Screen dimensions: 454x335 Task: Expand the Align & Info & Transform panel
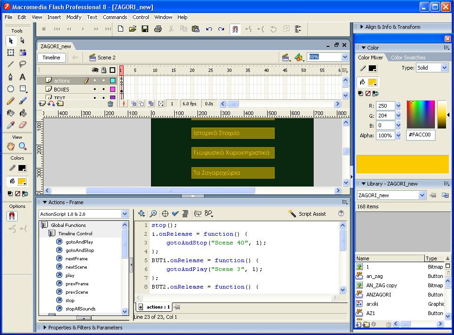[x=362, y=27]
